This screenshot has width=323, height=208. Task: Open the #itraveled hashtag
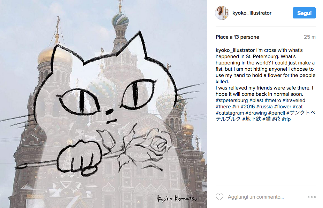pos(294,100)
